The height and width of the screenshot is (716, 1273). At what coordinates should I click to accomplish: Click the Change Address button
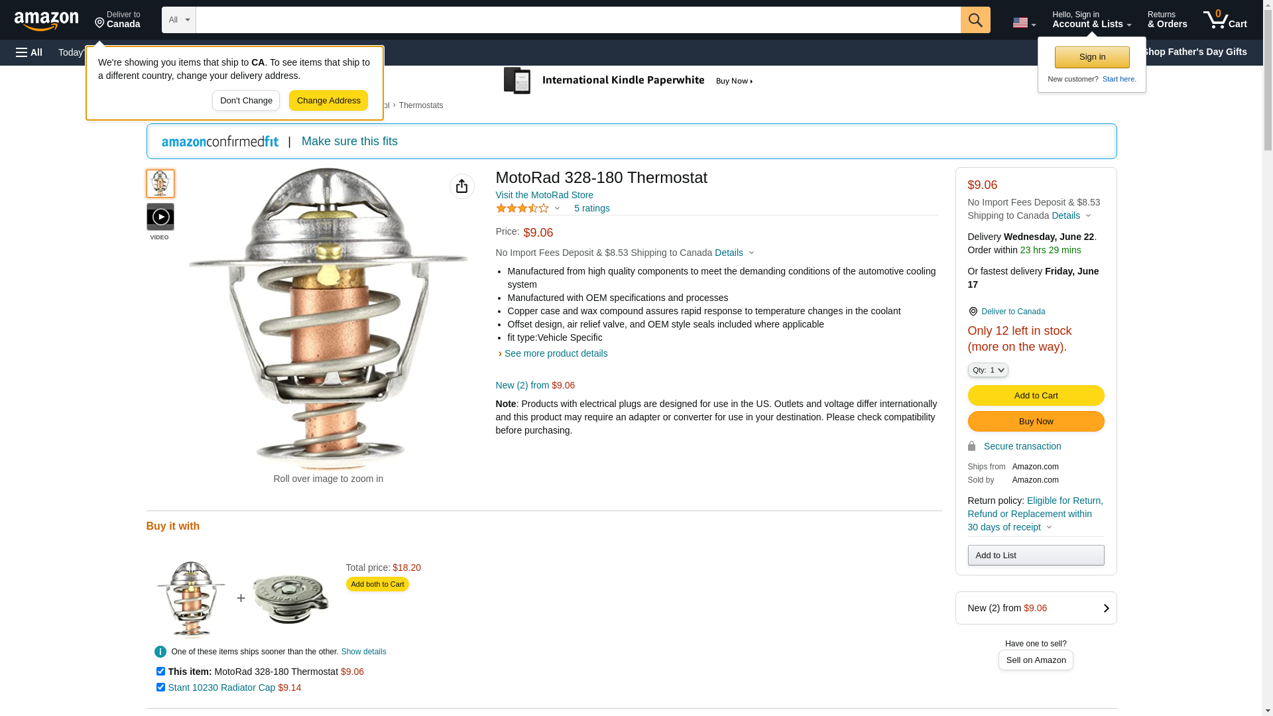pos(328,101)
